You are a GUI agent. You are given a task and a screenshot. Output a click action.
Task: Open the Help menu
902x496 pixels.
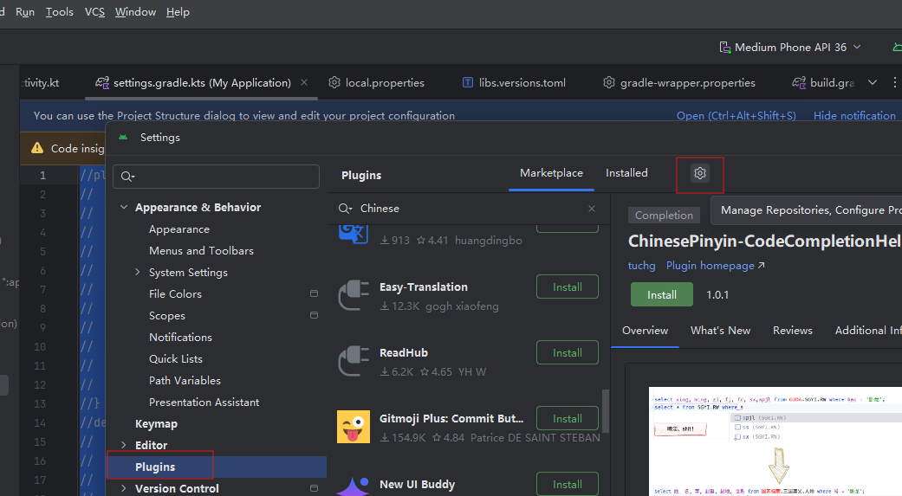[178, 12]
